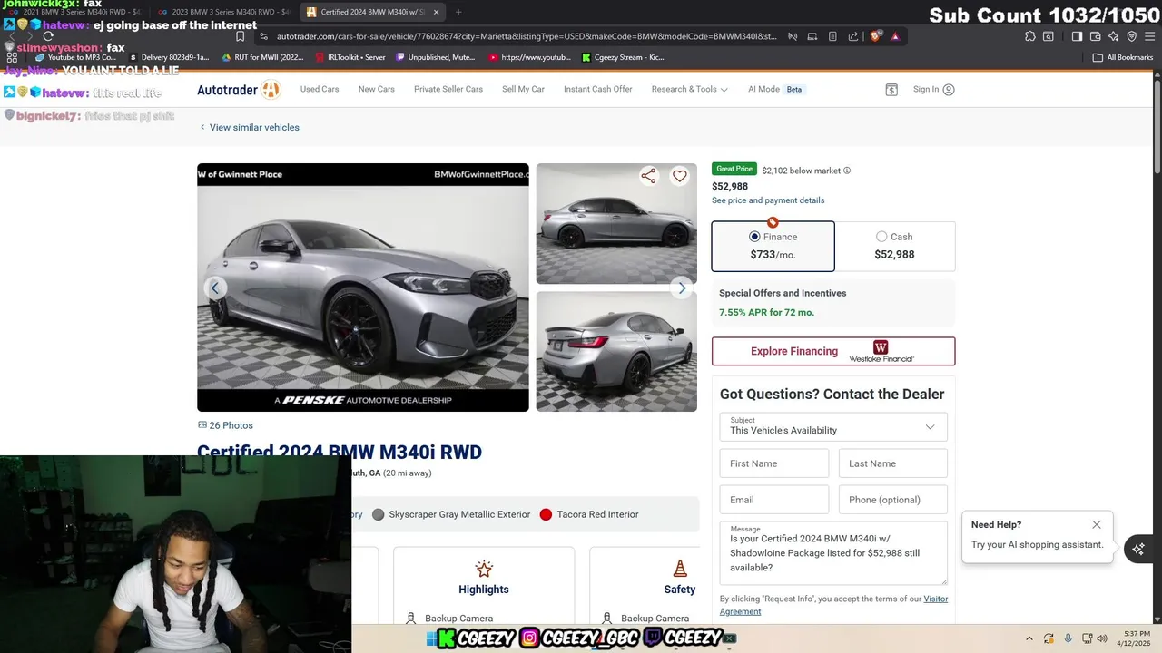Open the Cgeezy Stream Kick bookmark
Screen dimensions: 1162x653
(623, 57)
